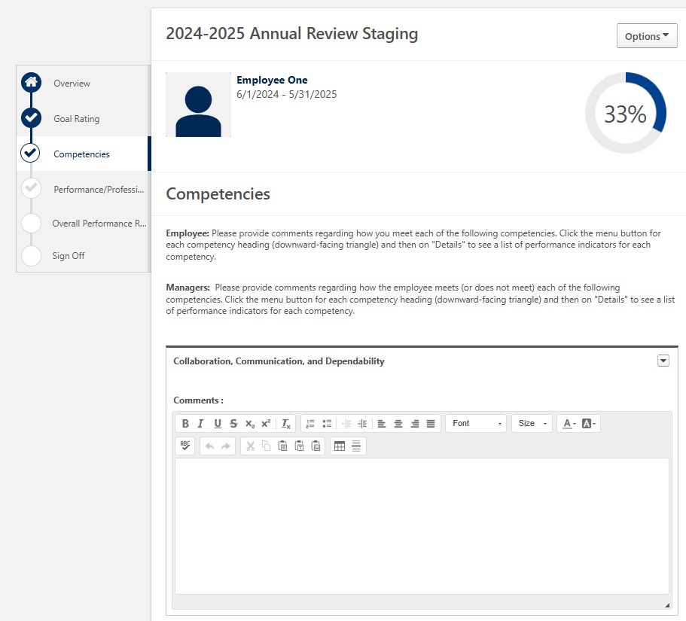
Task: Click the Goal Rating checkmark circle
Action: pyautogui.click(x=31, y=117)
